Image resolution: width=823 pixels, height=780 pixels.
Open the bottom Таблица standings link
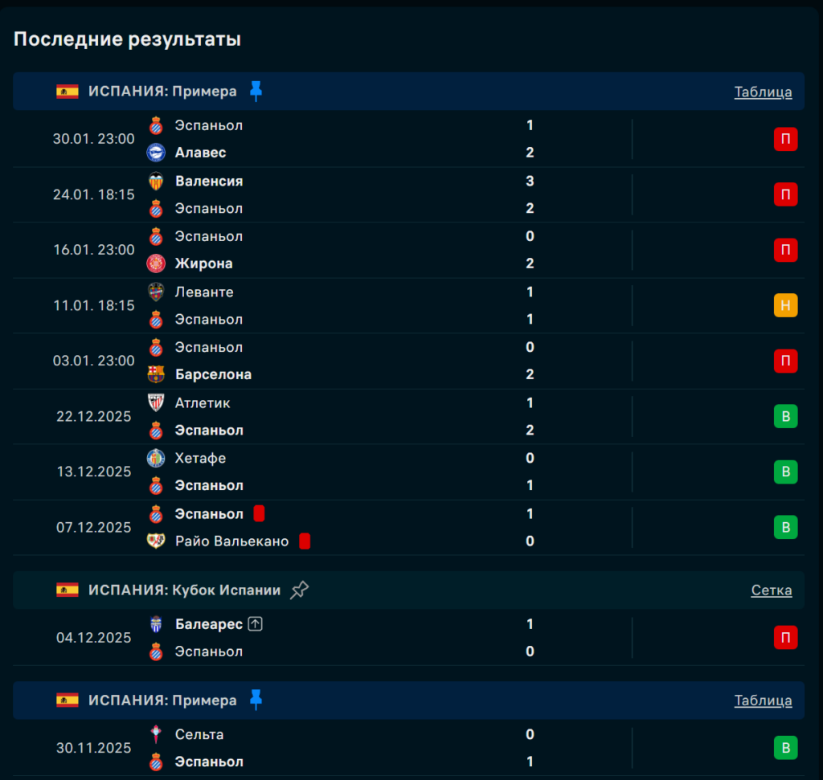tap(763, 700)
